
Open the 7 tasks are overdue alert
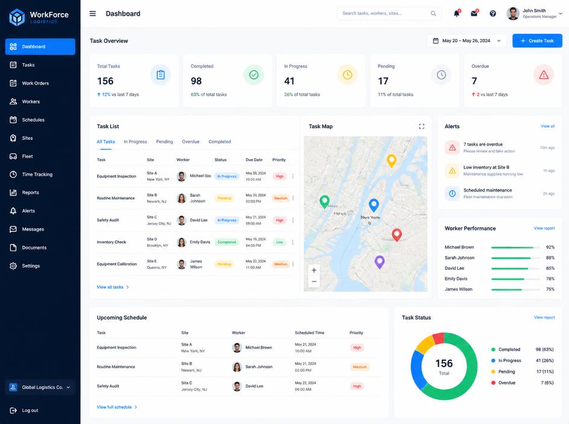coord(500,148)
